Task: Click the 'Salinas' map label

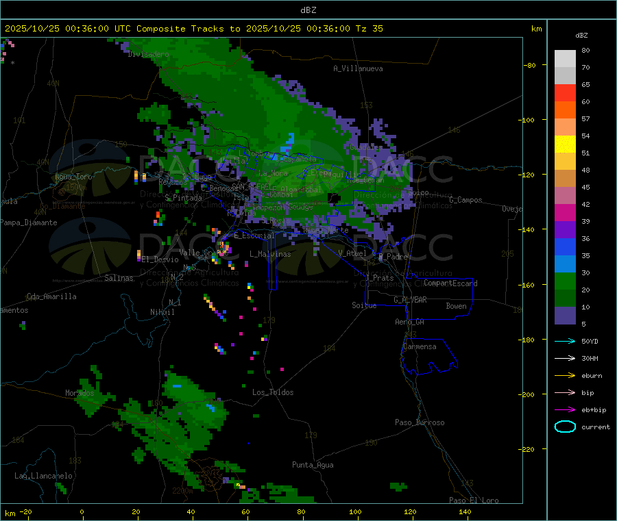Action: pyautogui.click(x=119, y=278)
